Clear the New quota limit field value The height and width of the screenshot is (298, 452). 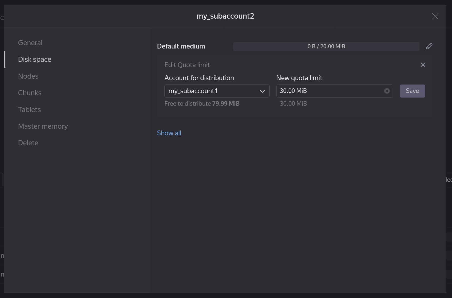(387, 91)
